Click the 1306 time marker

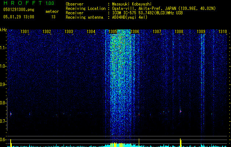click(135, 32)
